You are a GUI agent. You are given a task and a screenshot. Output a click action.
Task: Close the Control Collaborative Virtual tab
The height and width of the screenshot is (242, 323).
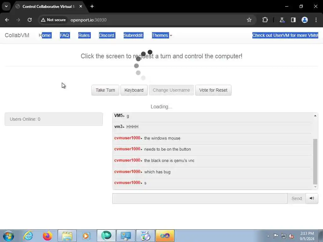coord(81,6)
